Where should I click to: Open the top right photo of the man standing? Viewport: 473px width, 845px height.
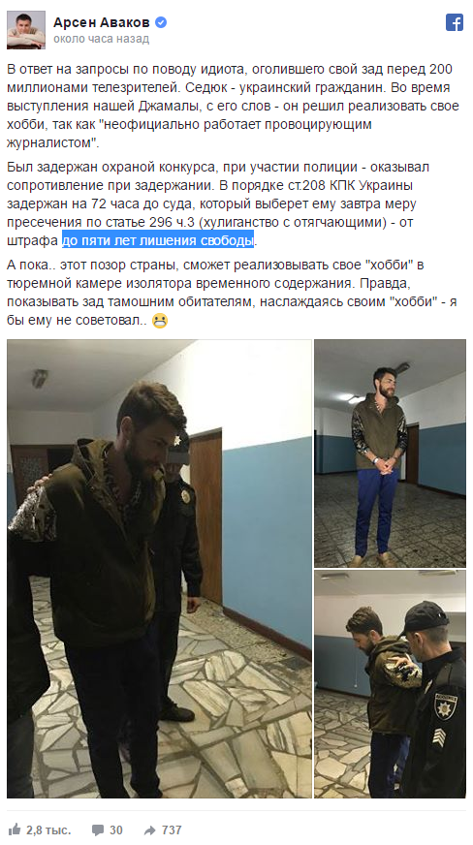tap(390, 454)
